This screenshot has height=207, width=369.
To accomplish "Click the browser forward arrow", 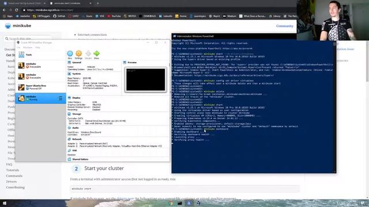I will click(10, 10).
